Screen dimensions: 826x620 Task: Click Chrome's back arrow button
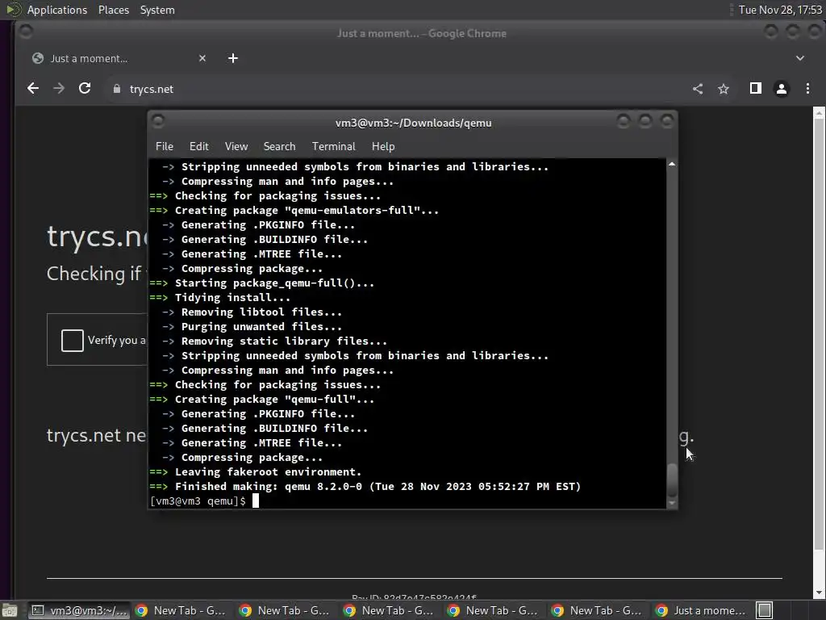(32, 89)
